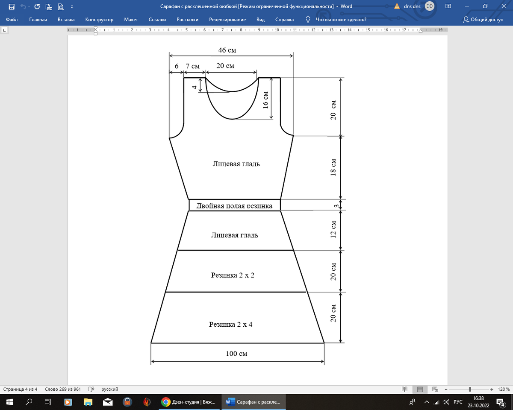Click the tab stop selector at ruler's left
Viewport: 513px width, 410px height.
pyautogui.click(x=5, y=30)
